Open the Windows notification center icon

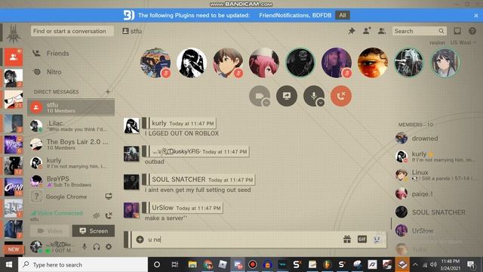pos(471,264)
